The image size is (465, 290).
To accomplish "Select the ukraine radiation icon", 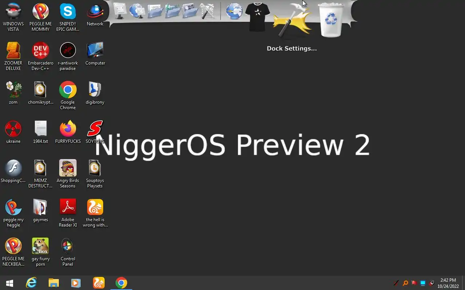I will tap(13, 132).
